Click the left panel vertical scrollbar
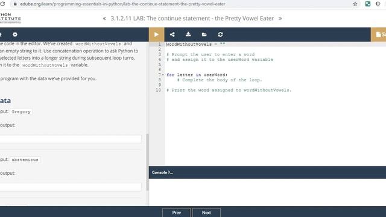 147,162
